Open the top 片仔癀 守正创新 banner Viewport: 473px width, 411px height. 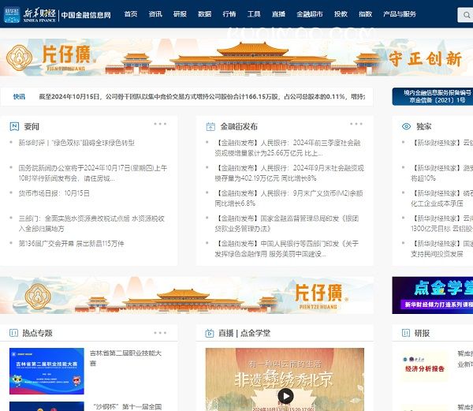click(x=236, y=57)
